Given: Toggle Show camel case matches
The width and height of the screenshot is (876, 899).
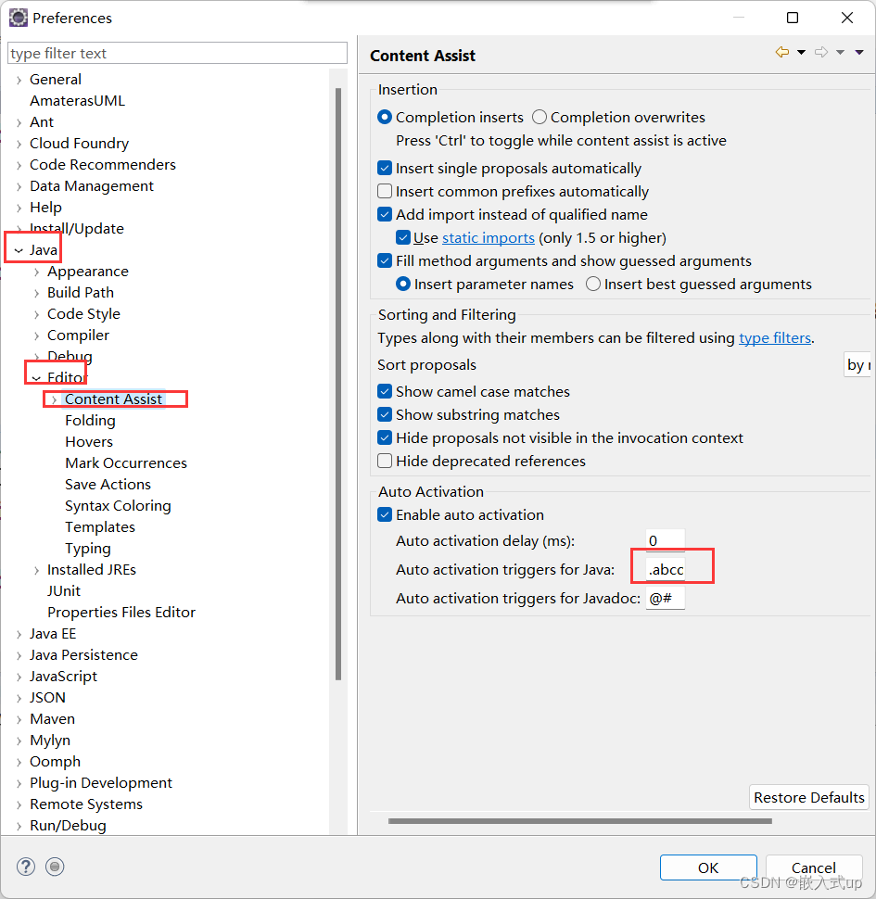Looking at the screenshot, I should 385,392.
